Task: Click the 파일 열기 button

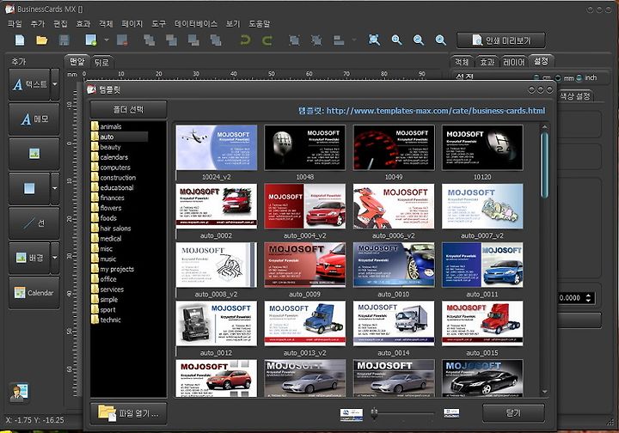Action: pos(129,413)
